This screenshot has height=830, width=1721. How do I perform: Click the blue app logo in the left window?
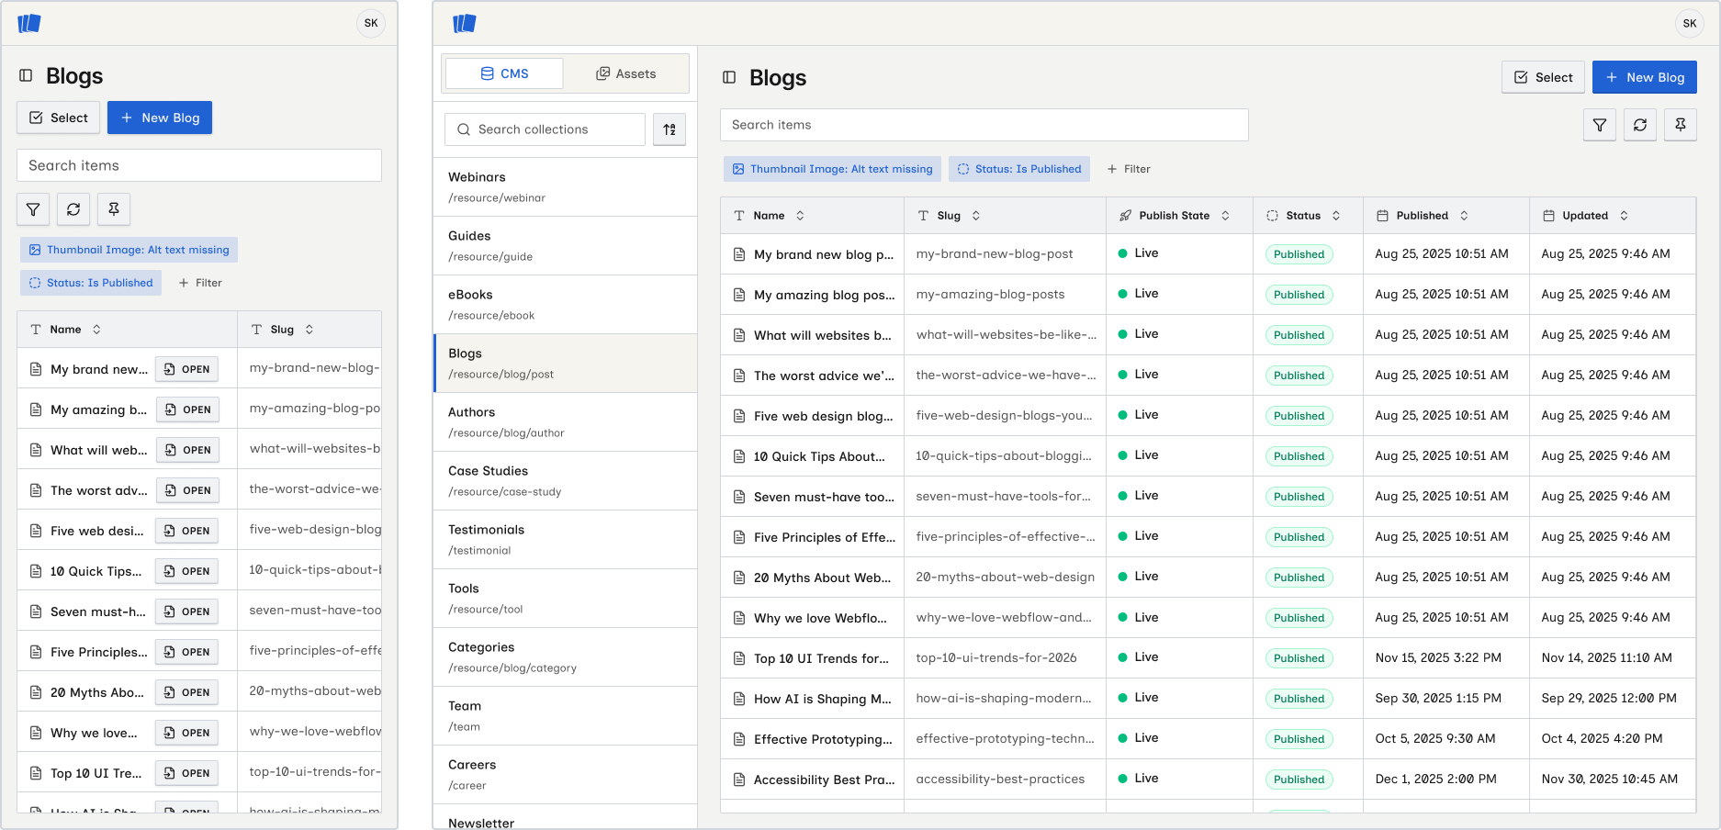pos(29,23)
